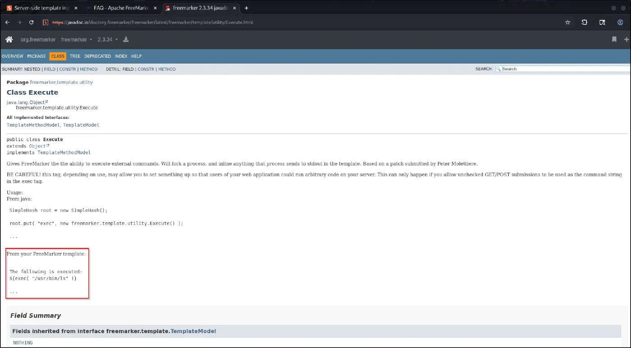Click the browser address bar URL
The height and width of the screenshot is (348, 631).
pyautogui.click(x=153, y=22)
